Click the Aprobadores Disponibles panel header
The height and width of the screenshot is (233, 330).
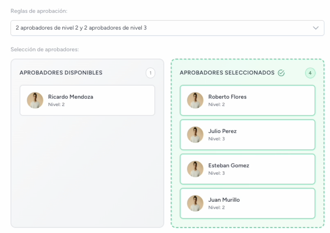pos(61,73)
